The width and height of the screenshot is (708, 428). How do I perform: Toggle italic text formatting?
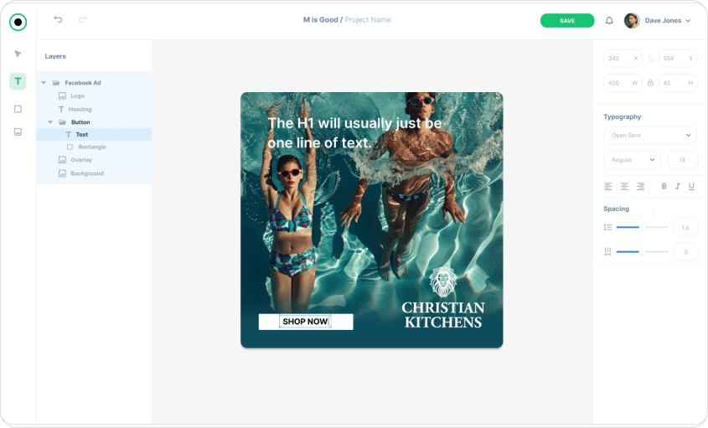(x=678, y=186)
